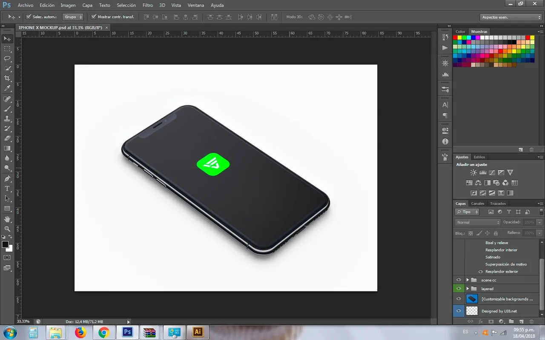545x340 pixels.
Task: Change the screen mode
Action: point(7,268)
